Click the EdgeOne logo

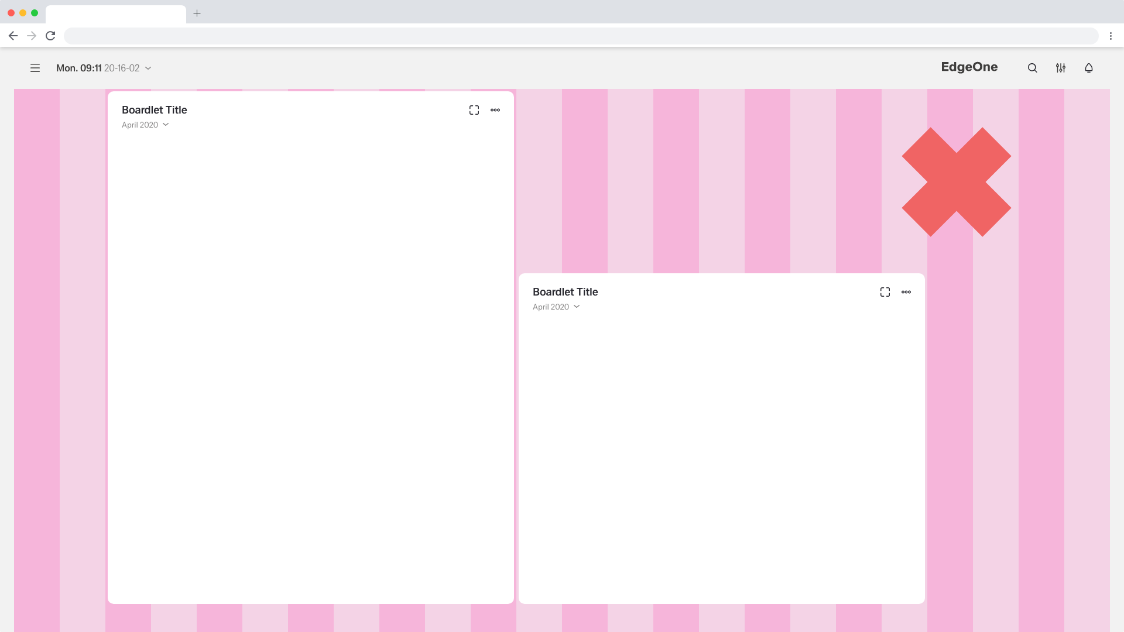tap(969, 67)
